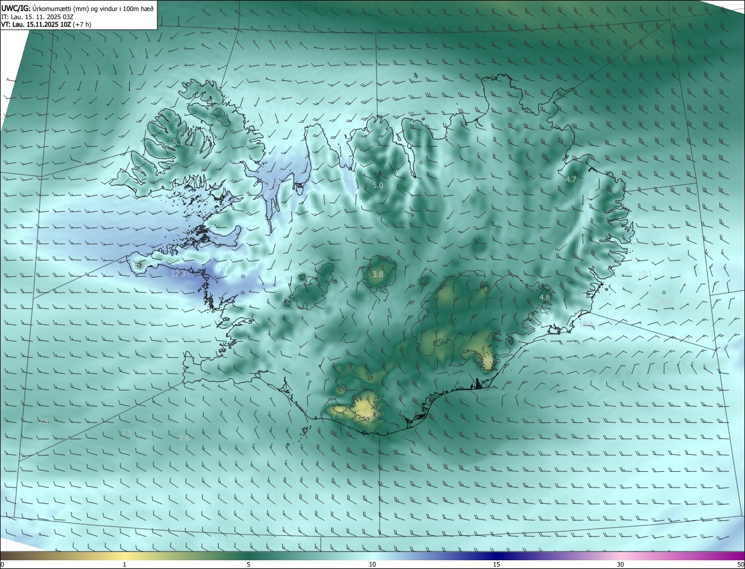745x569 pixels.
Task: Click the 'IT: Lau. 15. 11. 2025 03Z' line
Action: tap(38, 17)
